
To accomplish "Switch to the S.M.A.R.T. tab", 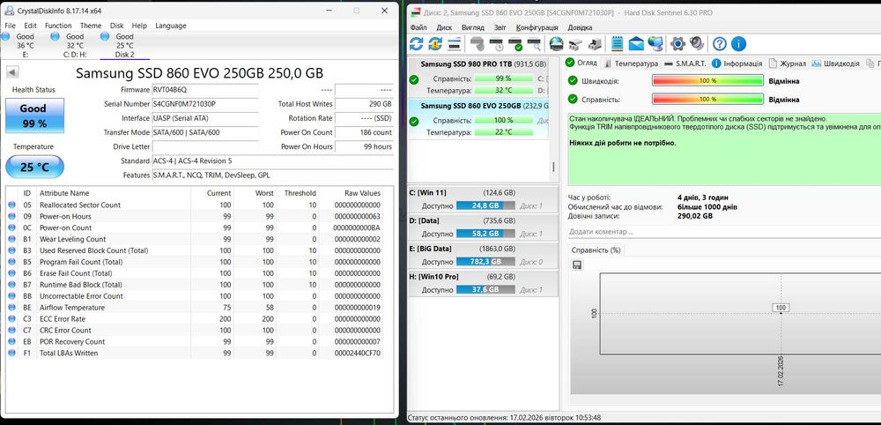I will tap(685, 63).
